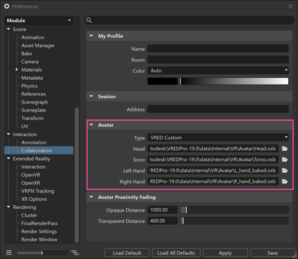Open FinalRenderPass preferences
The image size is (298, 259).
tap(39, 223)
